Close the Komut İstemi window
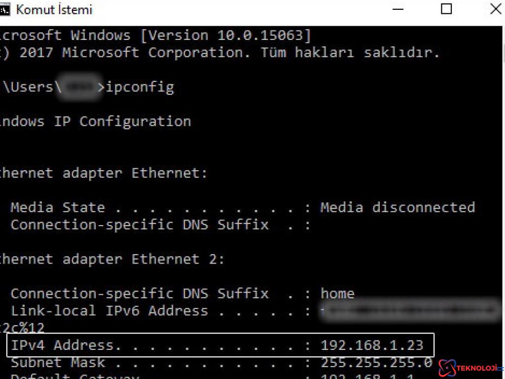 click(x=495, y=9)
